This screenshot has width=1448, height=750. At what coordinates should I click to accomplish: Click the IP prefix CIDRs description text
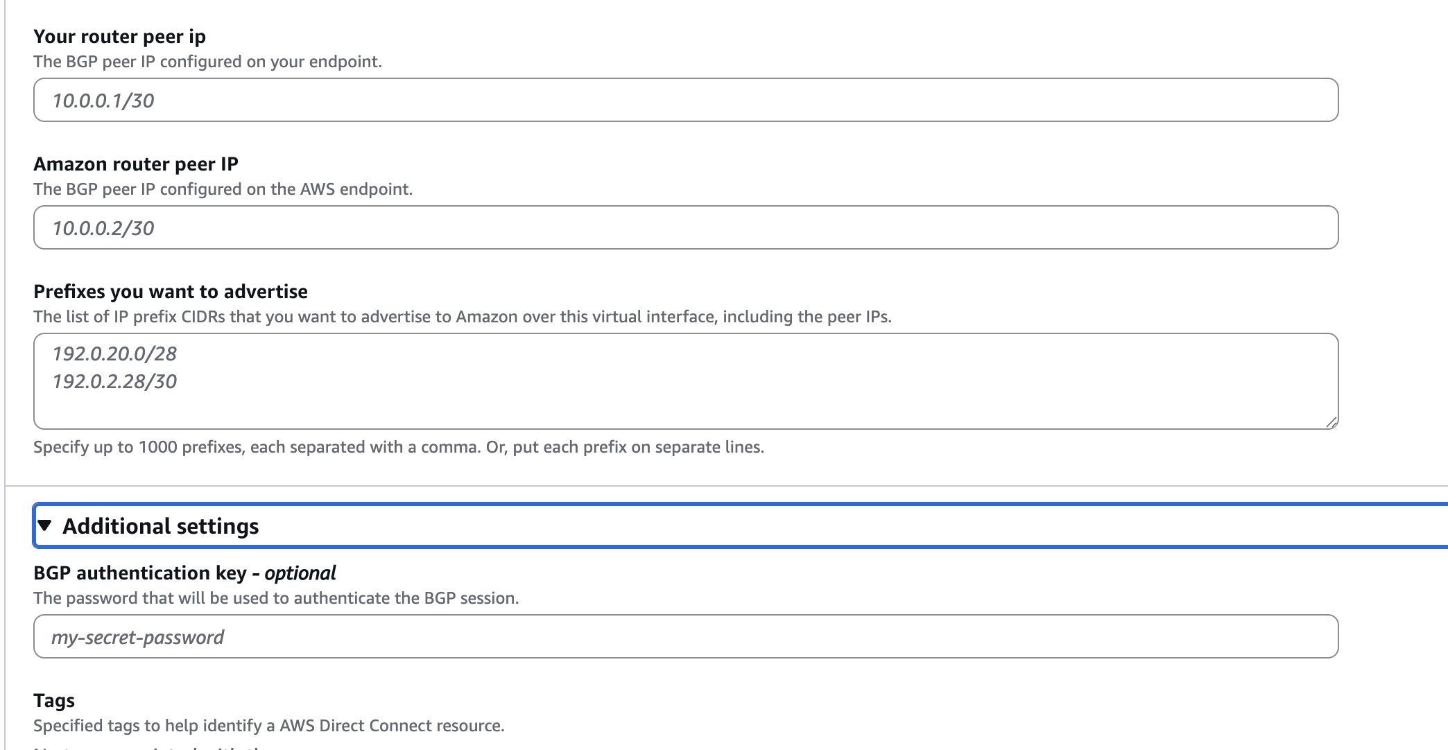(462, 317)
